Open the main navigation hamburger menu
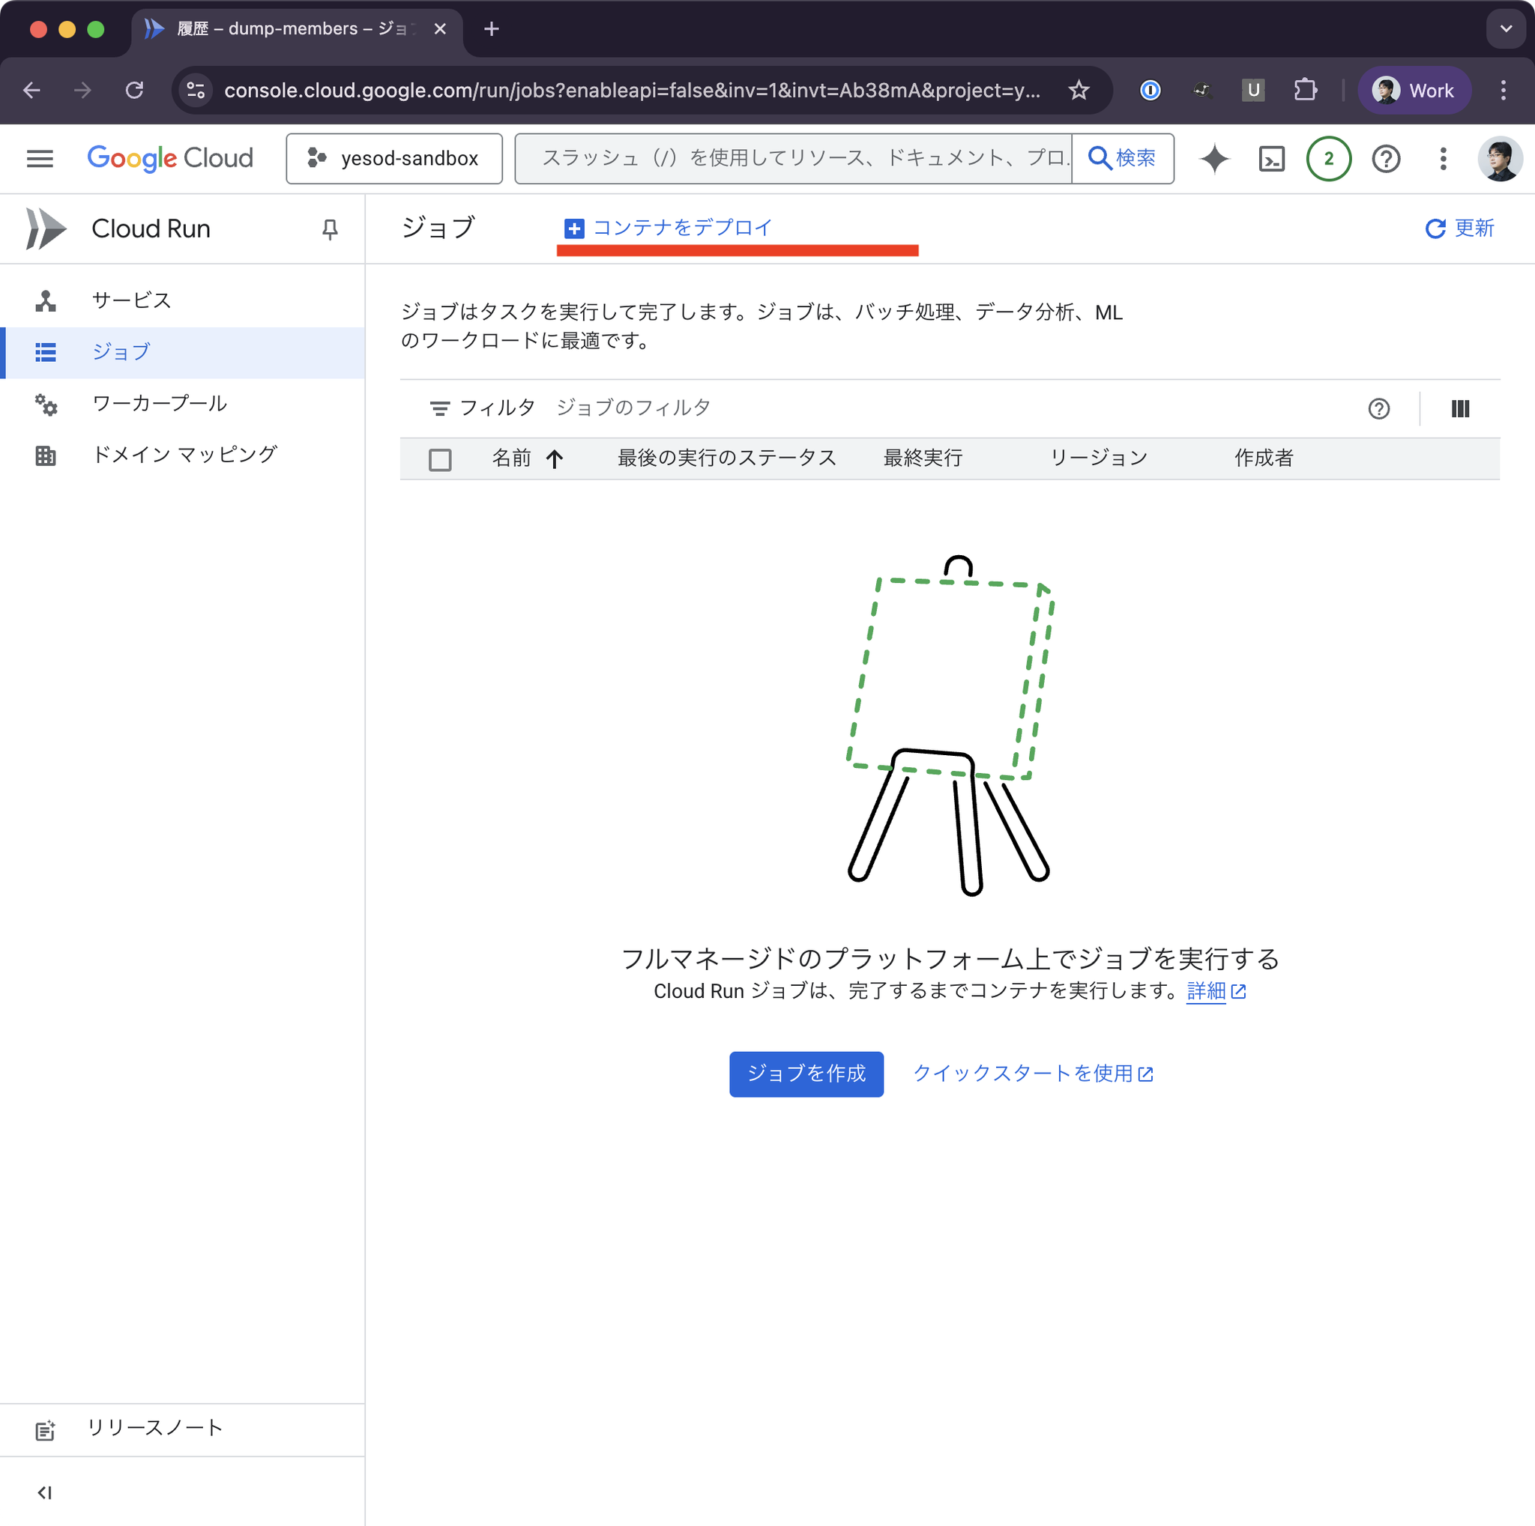The height and width of the screenshot is (1526, 1535). tap(40, 159)
